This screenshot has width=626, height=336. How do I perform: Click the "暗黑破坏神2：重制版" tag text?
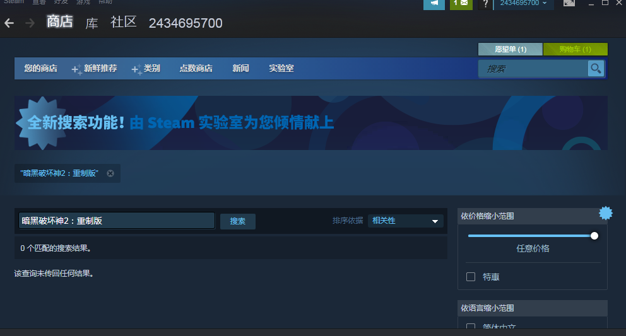click(x=59, y=173)
